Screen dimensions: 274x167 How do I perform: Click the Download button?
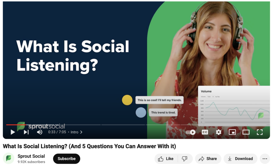point(240,158)
